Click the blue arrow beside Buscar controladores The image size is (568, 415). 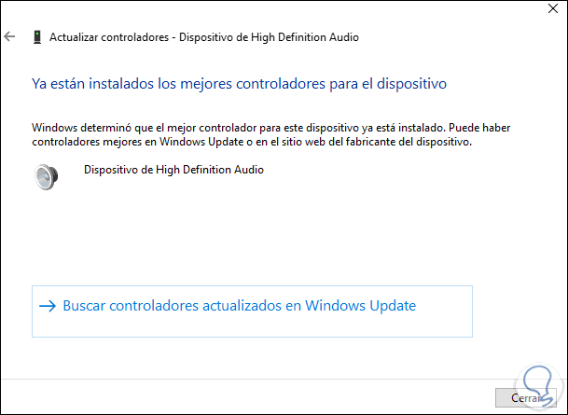(x=48, y=306)
